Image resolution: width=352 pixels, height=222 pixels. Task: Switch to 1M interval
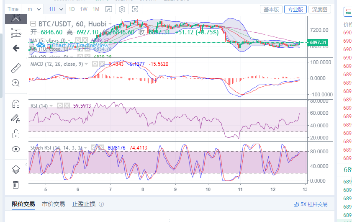(96, 9)
